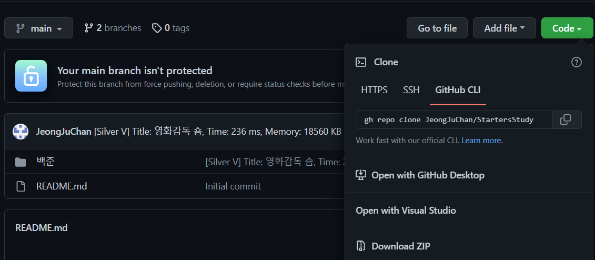
Task: Click 'Work fast with our official CLI' text
Action: pyautogui.click(x=408, y=141)
